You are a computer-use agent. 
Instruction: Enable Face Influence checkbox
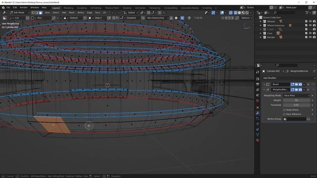coord(284,114)
